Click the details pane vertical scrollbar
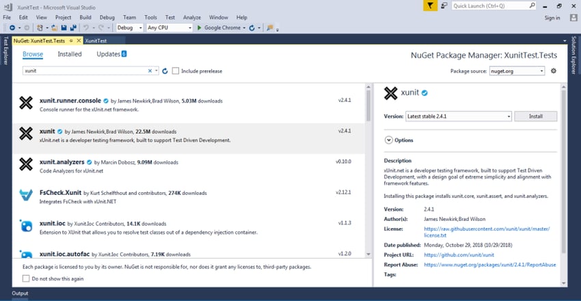The width and height of the screenshot is (581, 301). 564,171
